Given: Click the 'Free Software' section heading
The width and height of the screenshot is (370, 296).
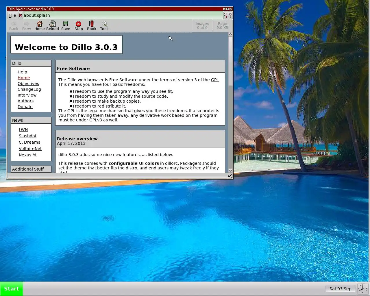Looking at the screenshot, I should tap(73, 69).
